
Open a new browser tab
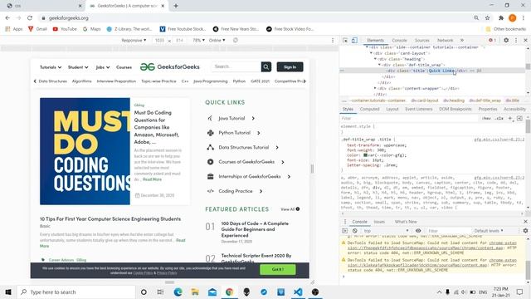(176, 6)
